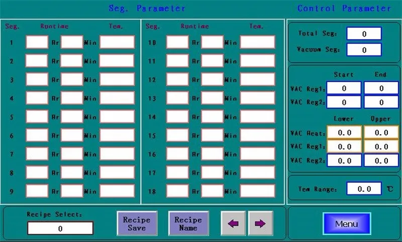Edit the Total Seg value field

(x=364, y=34)
